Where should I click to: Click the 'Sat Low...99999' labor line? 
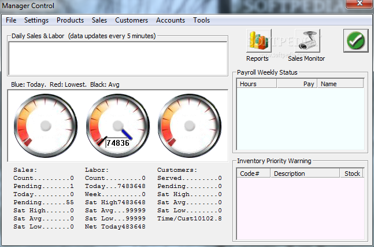tap(115, 219)
